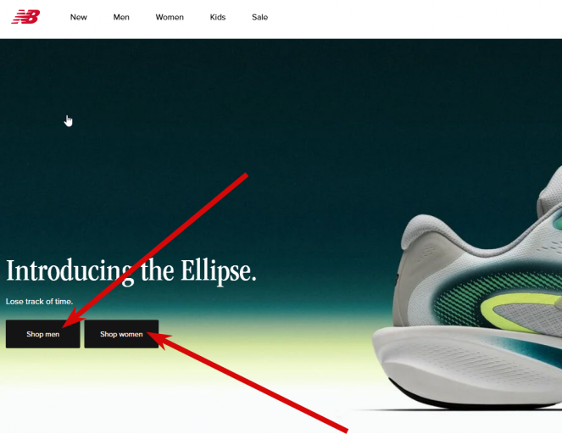Viewport: 562px width, 434px height.
Task: Click the Shop men button
Action: [x=43, y=334]
